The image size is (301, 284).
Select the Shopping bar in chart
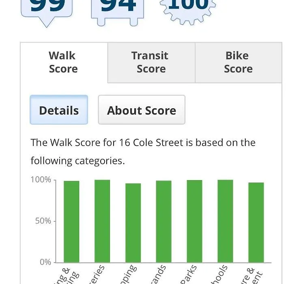(x=133, y=223)
